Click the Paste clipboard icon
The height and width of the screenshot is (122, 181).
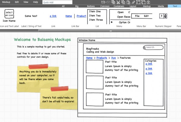[128, 2]
